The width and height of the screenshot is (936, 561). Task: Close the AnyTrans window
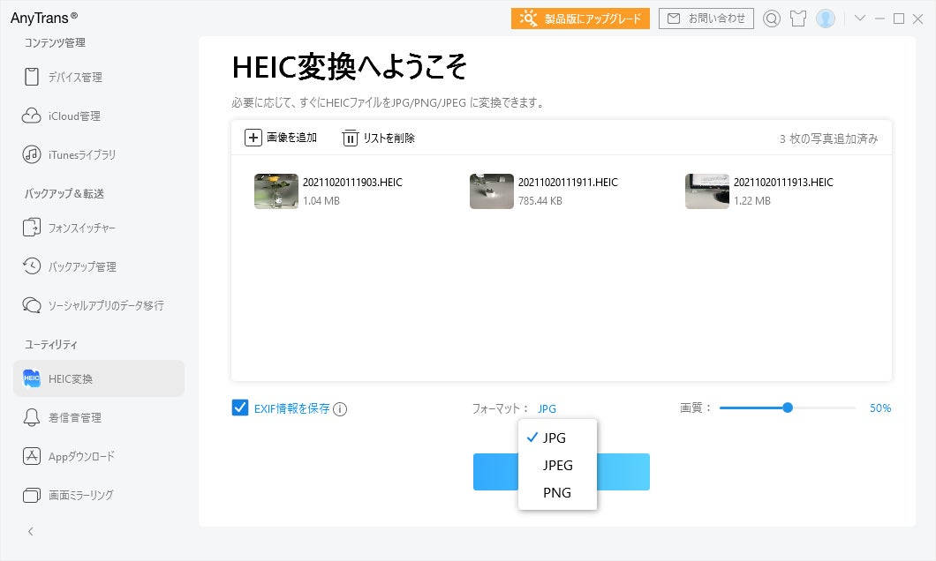(918, 19)
